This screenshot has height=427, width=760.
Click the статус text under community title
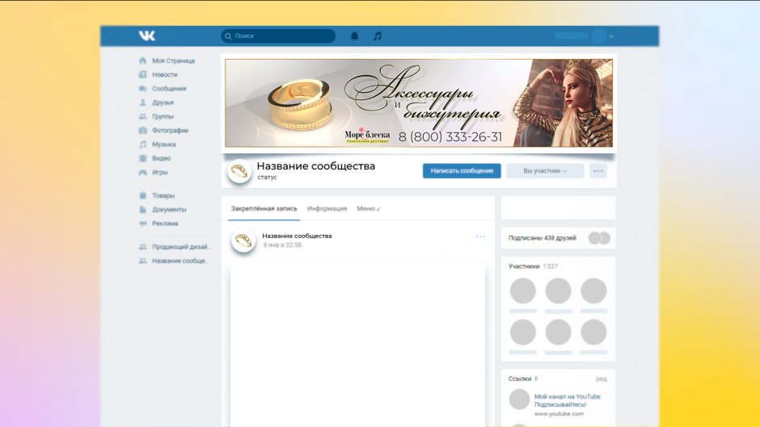click(267, 178)
